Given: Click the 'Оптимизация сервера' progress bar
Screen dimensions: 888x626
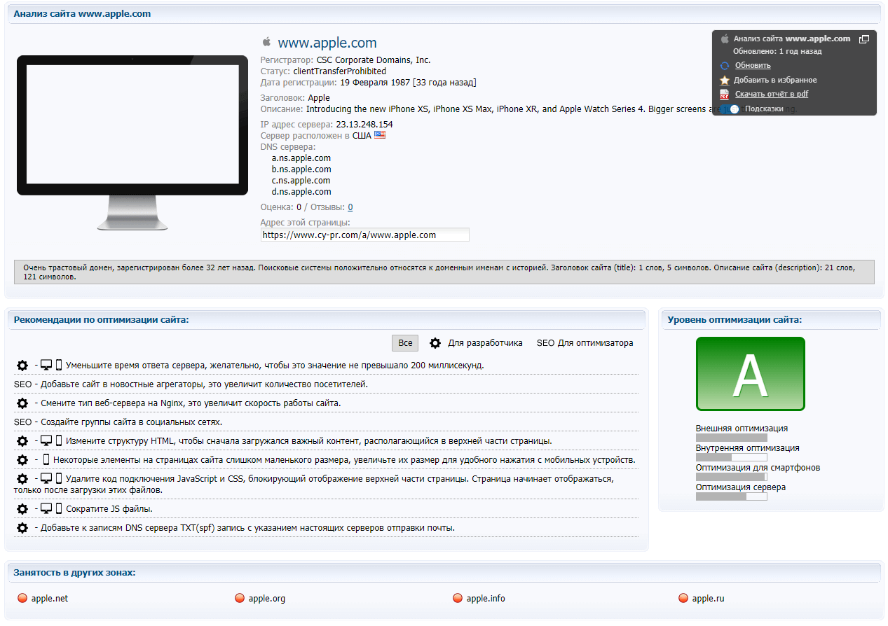Looking at the screenshot, I should click(x=731, y=496).
